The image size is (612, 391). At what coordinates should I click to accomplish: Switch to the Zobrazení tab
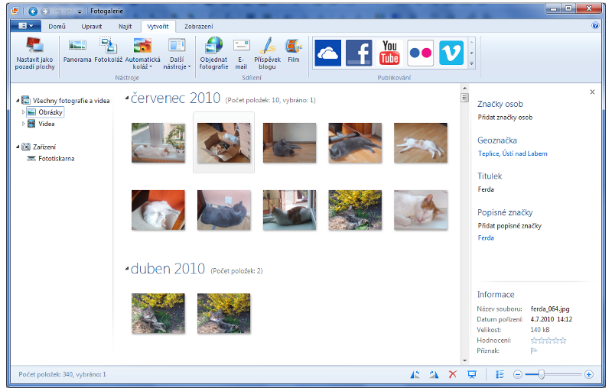[x=199, y=27]
